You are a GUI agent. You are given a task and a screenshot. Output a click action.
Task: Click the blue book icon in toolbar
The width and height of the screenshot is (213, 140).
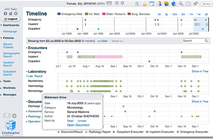[x=173, y=3]
